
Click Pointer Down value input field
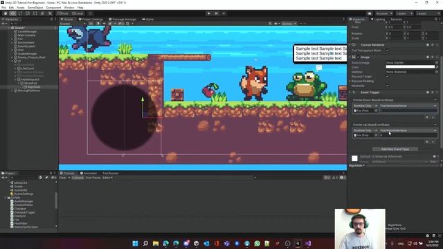[x=408, y=111]
